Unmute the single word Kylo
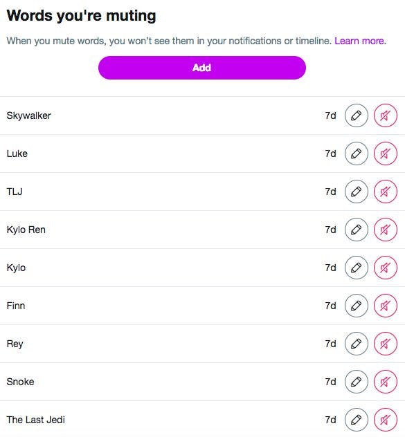Image resolution: width=405 pixels, height=437 pixels. 386,268
